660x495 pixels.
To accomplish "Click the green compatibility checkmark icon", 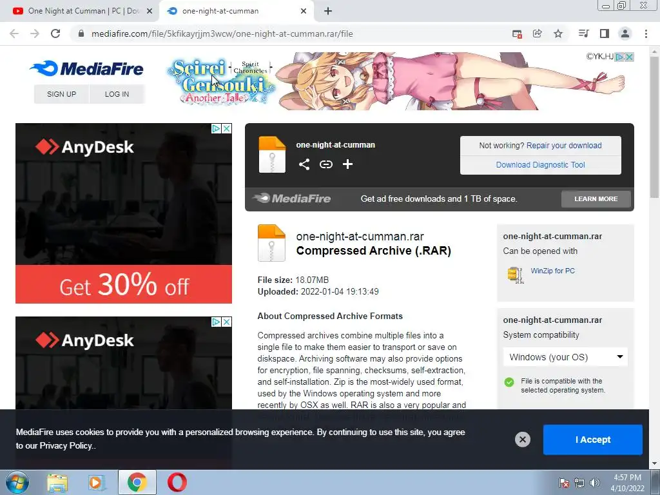I will point(509,382).
